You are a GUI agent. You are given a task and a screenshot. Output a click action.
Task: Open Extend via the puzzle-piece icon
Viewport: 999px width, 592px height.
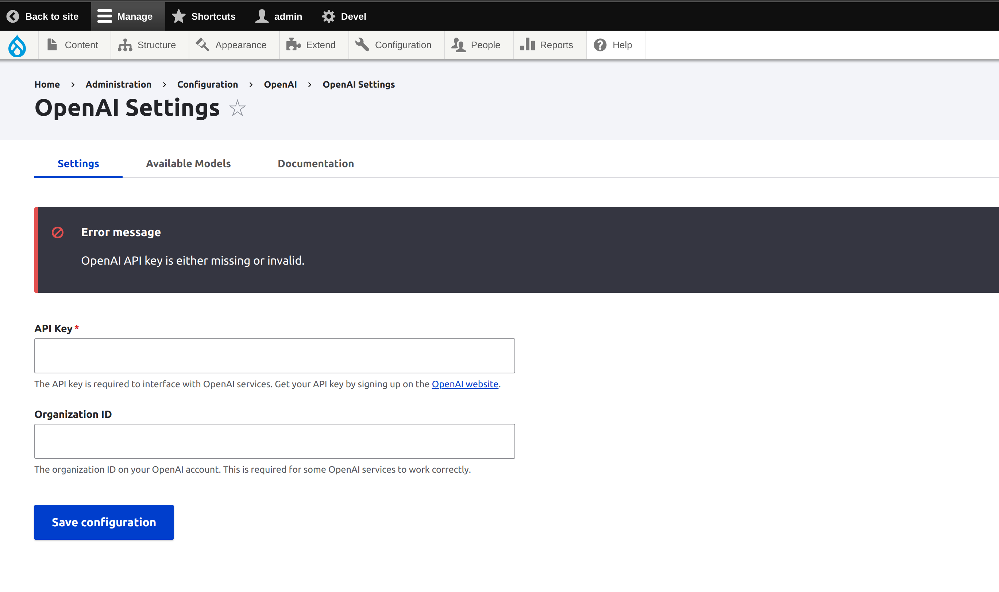[x=294, y=45]
